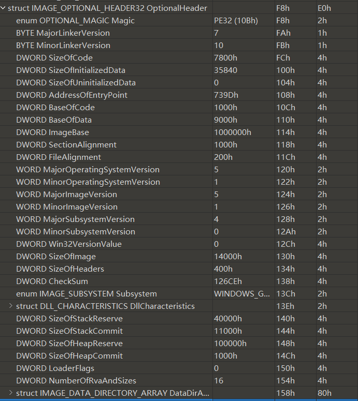Expand the IMAGE_DATA_DIRECTORY_ARRAY struct row
Viewport: 358px width, 401px height.
coord(10,393)
